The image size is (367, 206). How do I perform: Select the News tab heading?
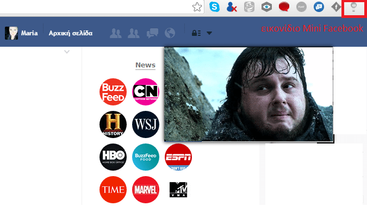coord(145,65)
